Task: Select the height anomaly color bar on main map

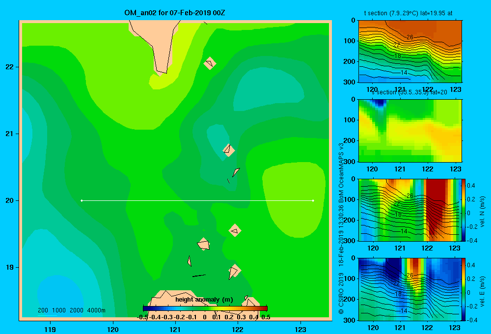Action: point(205,308)
